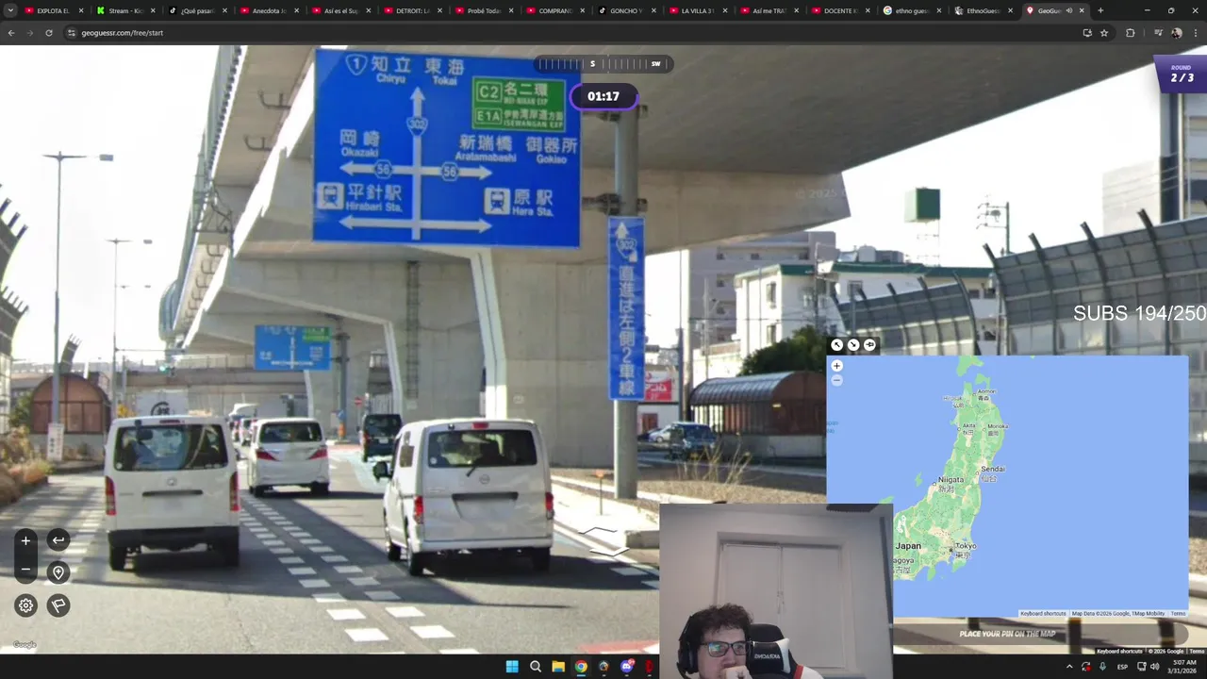Screen dimensions: 1207x679
Task: Open the map Terms link
Action: point(1178,614)
